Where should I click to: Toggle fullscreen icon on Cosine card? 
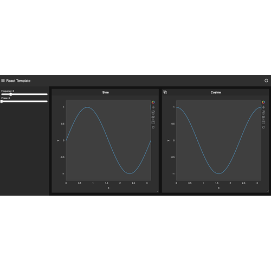tap(165, 92)
